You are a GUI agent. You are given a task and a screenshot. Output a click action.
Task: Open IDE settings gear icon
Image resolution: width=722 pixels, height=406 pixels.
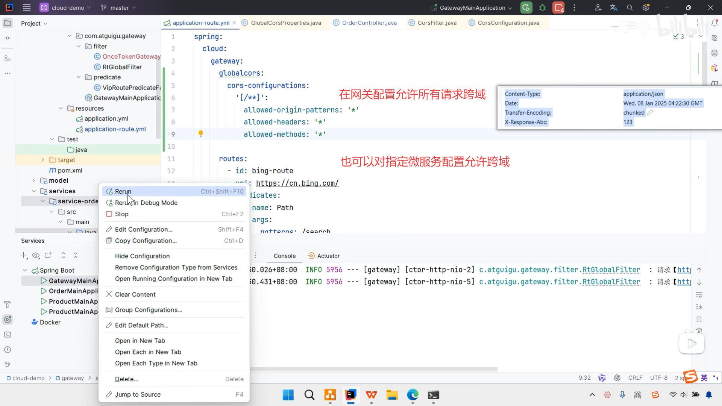646,8
